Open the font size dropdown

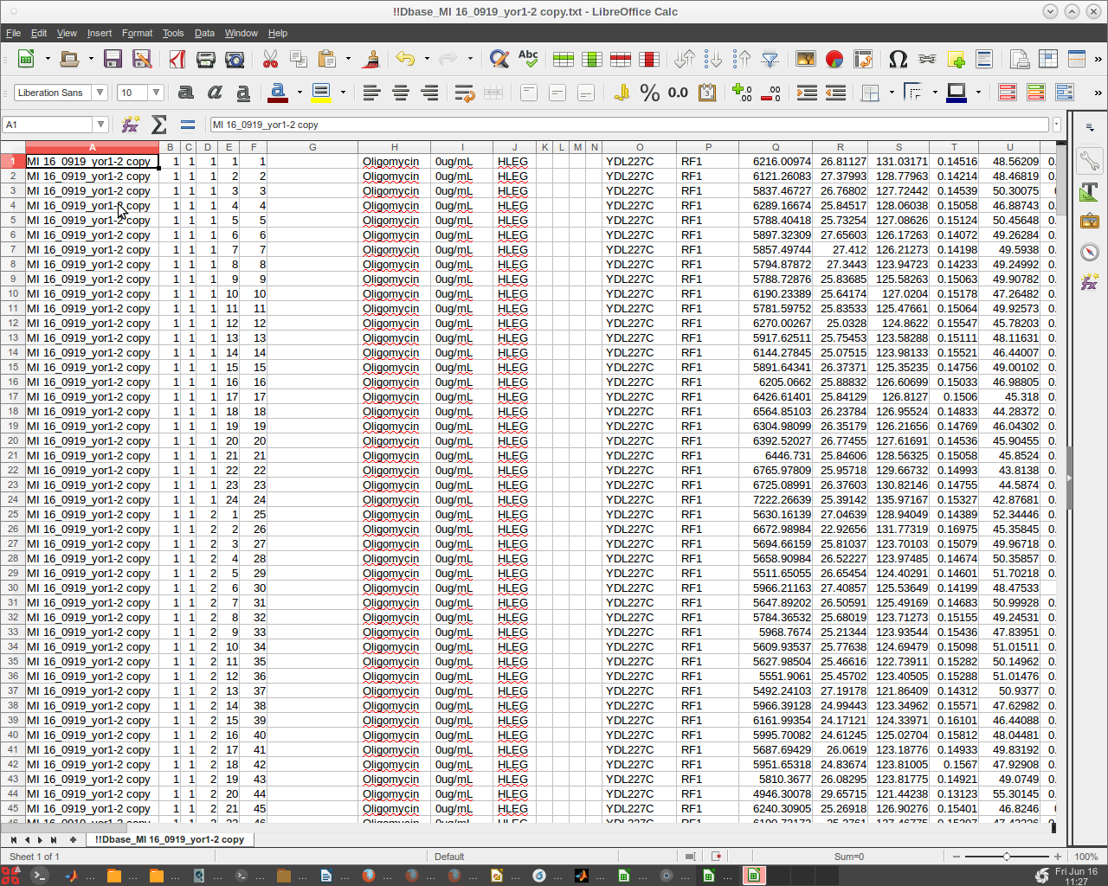153,91
